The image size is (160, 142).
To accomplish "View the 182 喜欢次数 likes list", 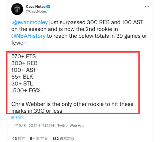I will point(63,138).
